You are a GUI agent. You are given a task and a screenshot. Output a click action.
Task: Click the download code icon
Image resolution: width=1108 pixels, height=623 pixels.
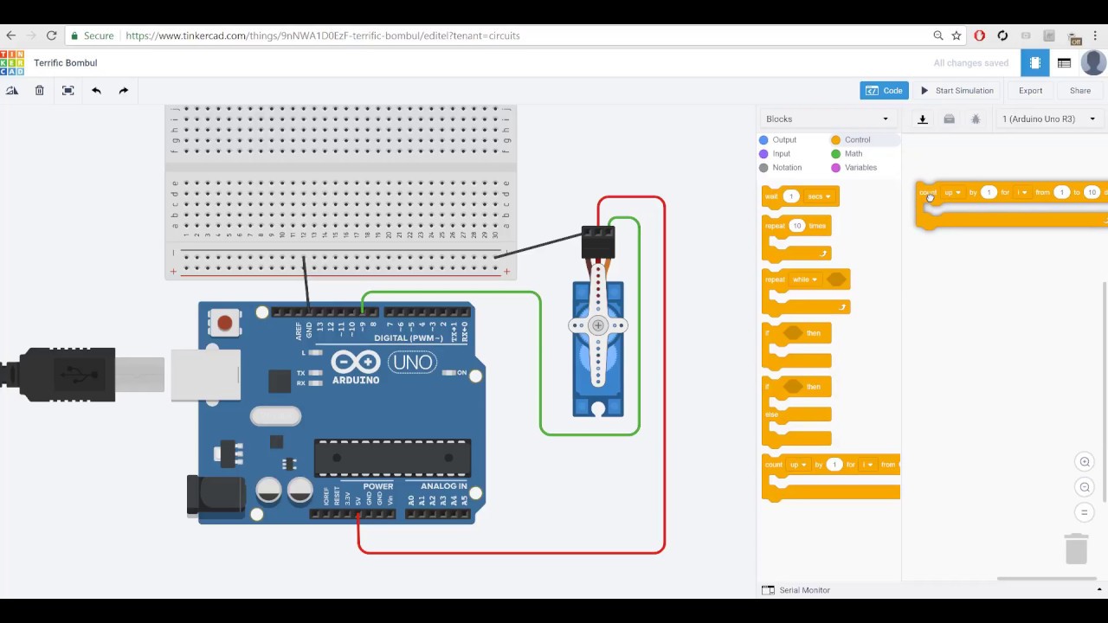[922, 119]
